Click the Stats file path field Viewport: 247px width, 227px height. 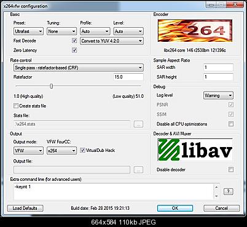point(72,124)
